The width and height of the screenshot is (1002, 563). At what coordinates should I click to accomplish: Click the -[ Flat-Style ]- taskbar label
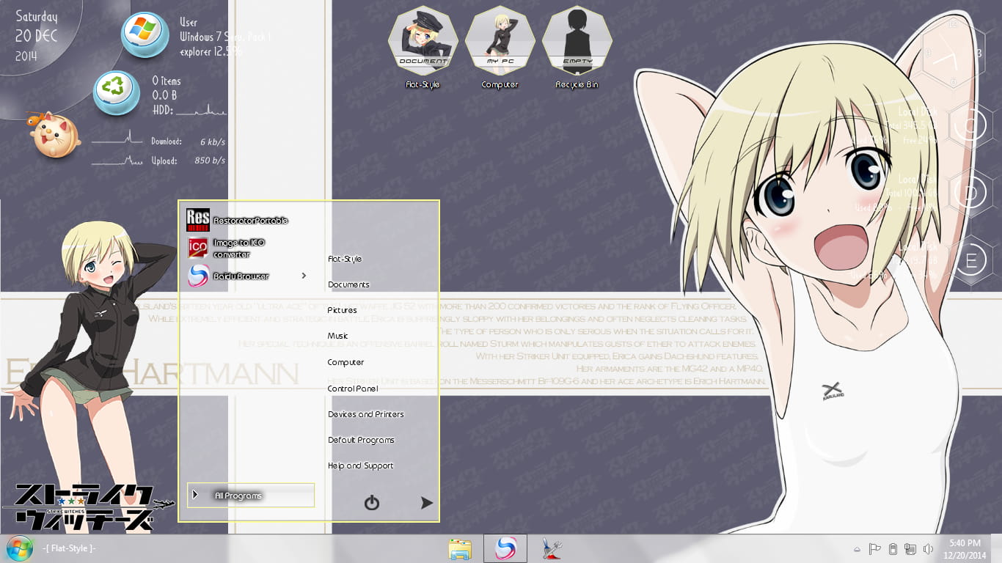click(x=70, y=548)
